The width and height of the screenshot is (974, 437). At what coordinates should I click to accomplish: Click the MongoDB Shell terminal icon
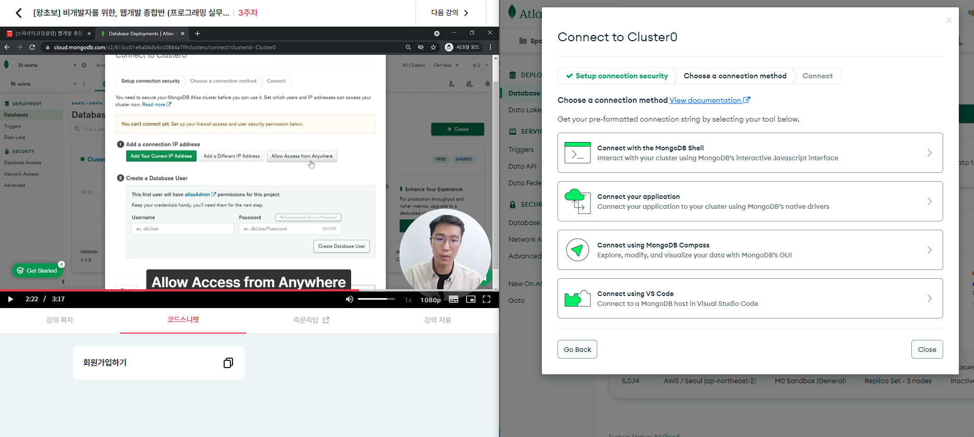pyautogui.click(x=577, y=153)
